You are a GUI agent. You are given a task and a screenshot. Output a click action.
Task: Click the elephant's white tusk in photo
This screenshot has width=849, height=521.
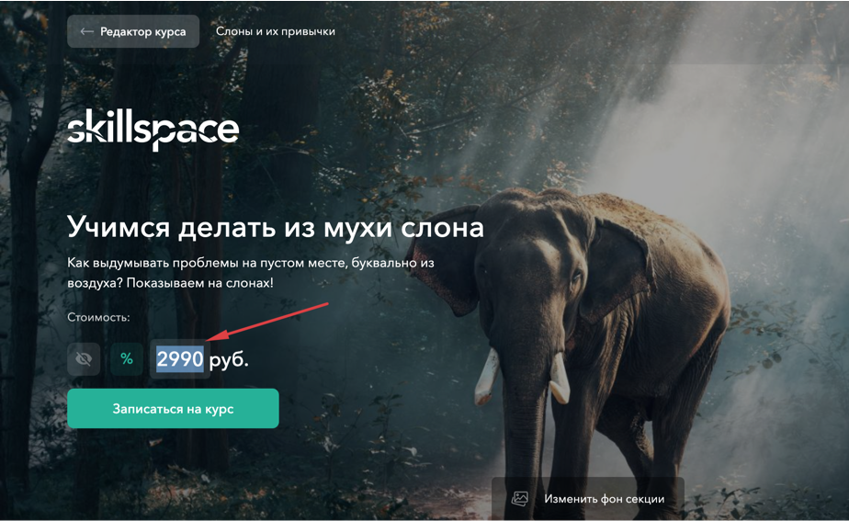[487, 377]
